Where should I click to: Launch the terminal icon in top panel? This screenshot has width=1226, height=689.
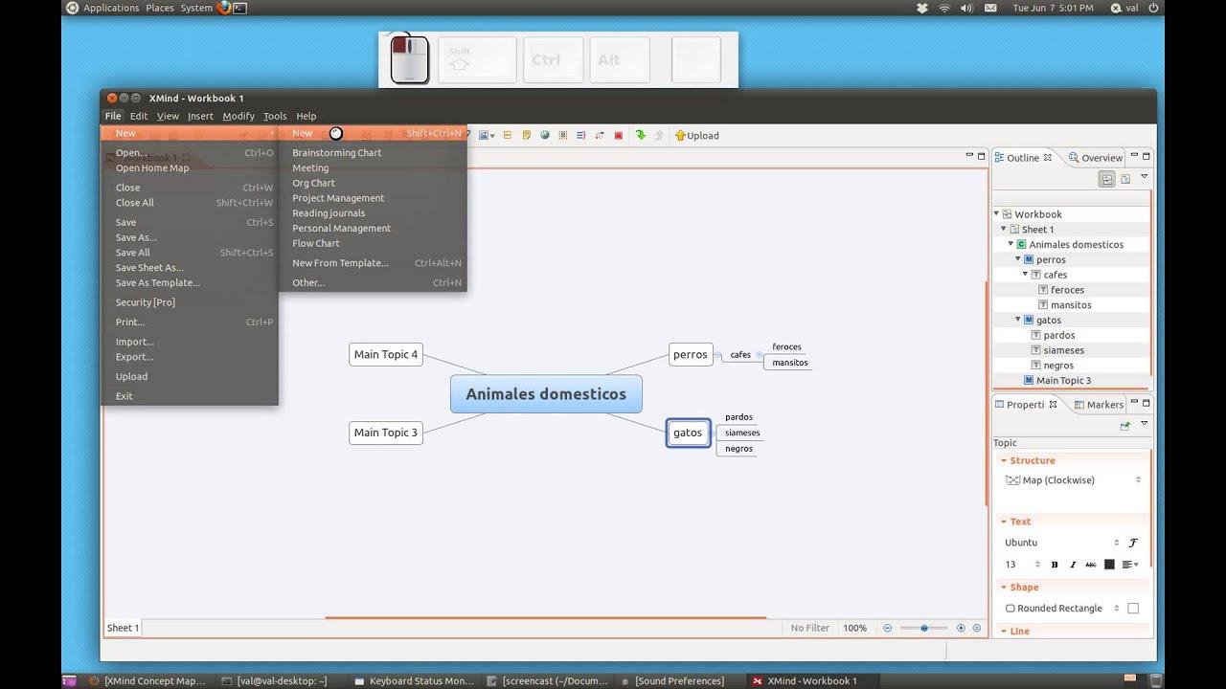tap(240, 8)
